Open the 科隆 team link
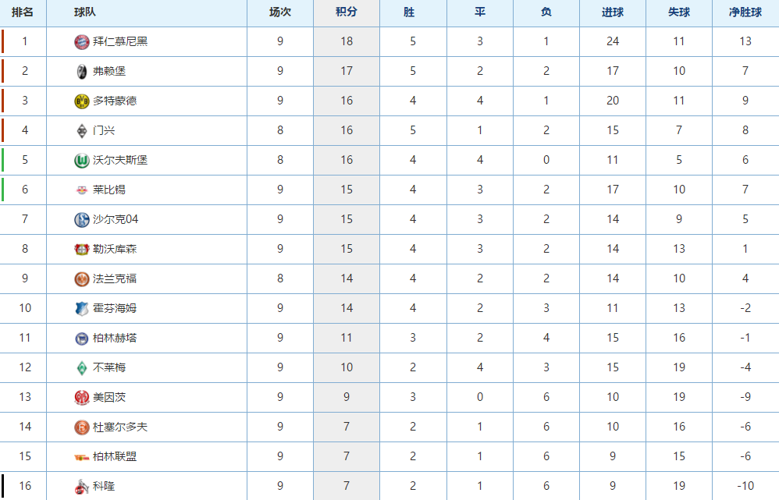 [104, 486]
